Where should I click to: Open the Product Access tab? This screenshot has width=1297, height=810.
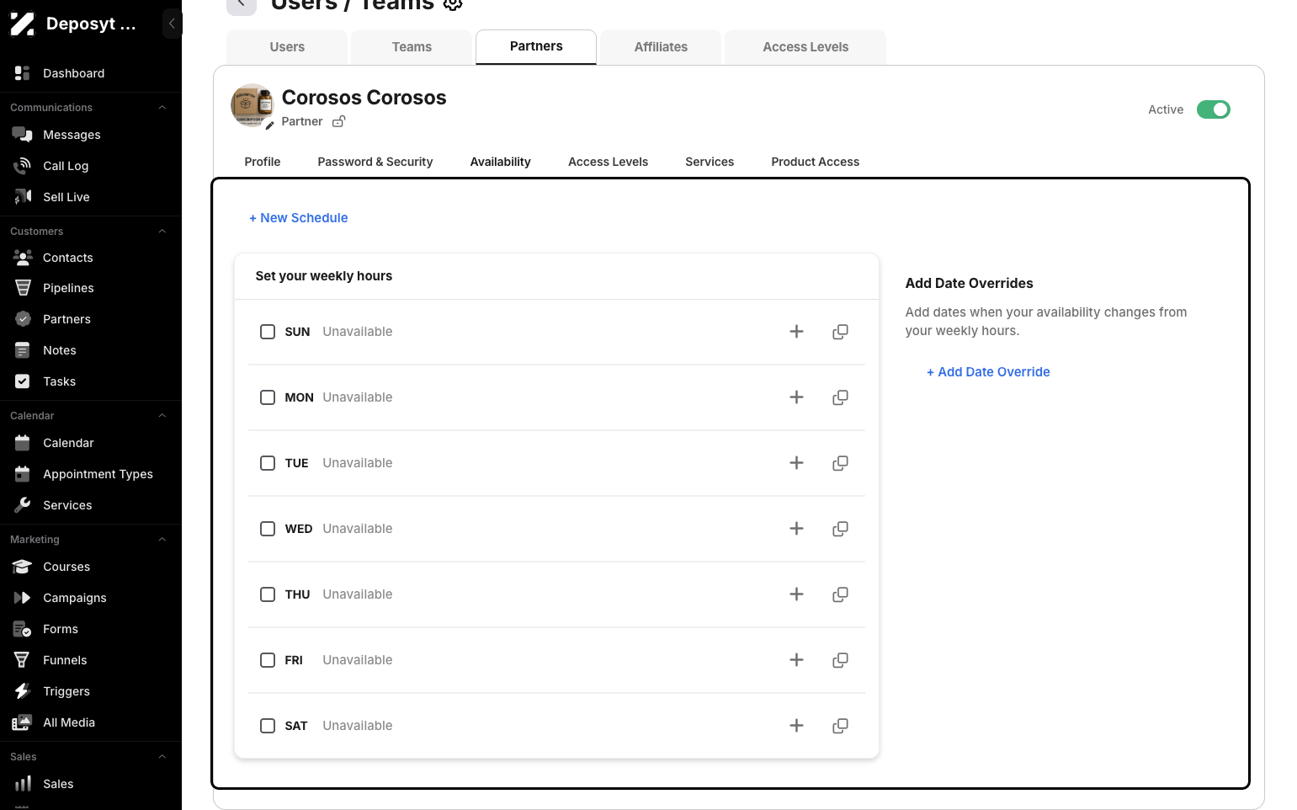[816, 162]
